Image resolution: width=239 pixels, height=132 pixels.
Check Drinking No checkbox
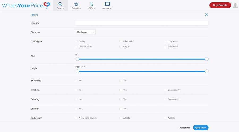[x=76, y=100]
